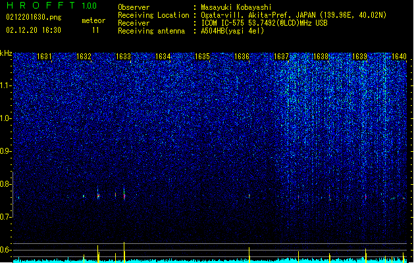The width and height of the screenshot is (414, 263).
Task: Click the 0.8 kHz frequency label
Action: pos(6,184)
